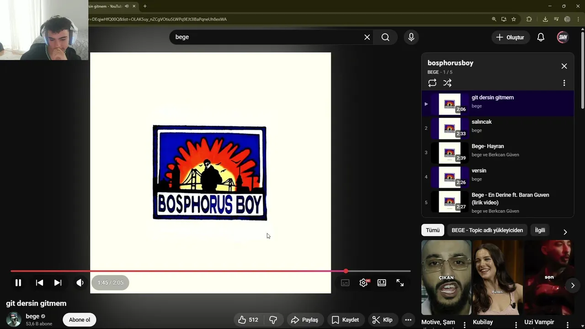Open the notifications bell
This screenshot has width=585, height=329.
pyautogui.click(x=541, y=37)
